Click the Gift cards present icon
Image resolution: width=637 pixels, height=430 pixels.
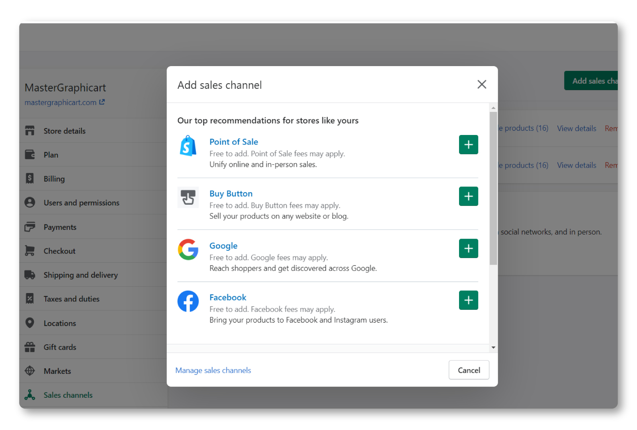(x=30, y=347)
